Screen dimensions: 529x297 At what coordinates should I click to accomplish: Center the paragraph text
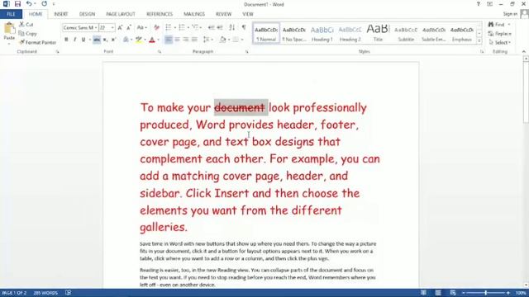(x=177, y=40)
